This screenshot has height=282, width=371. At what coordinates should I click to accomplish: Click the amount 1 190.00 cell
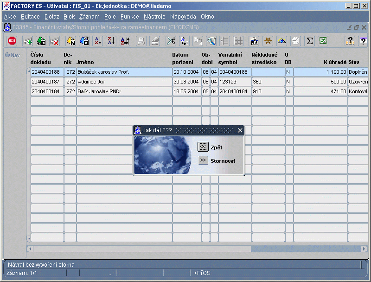pyautogui.click(x=320, y=72)
